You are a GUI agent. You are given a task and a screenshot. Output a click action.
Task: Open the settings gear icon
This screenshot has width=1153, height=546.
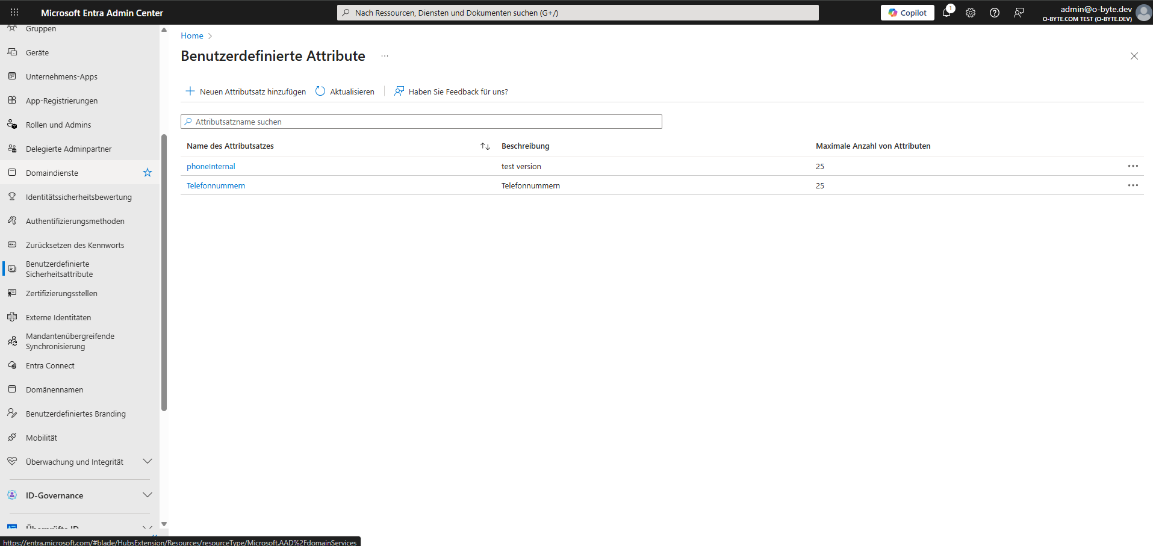[971, 13]
